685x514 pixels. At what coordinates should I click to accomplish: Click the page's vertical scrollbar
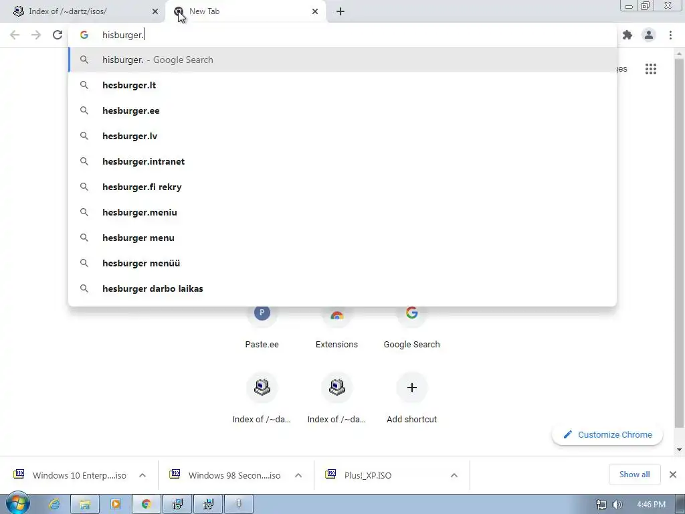679,242
